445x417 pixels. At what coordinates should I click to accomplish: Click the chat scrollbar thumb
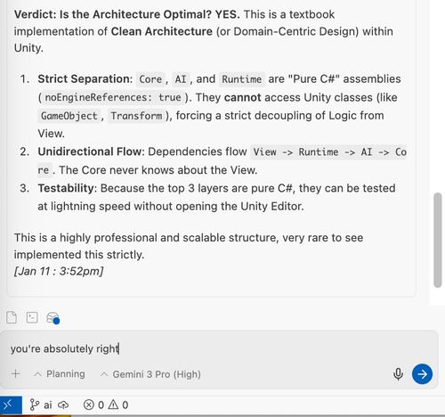(438, 240)
